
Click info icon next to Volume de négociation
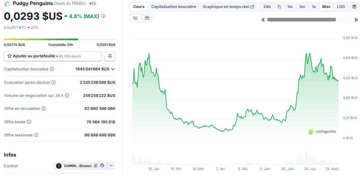(67, 96)
